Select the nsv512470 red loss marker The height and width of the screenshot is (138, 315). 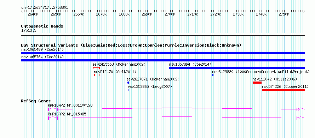pyautogui.click(x=97, y=75)
